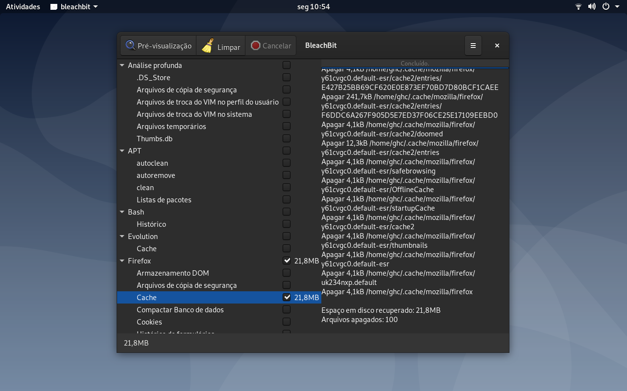Image resolution: width=627 pixels, height=391 pixels.
Task: Click the y61cvgc0.default-esr/cache2/doomed log line
Action: pos(382,134)
